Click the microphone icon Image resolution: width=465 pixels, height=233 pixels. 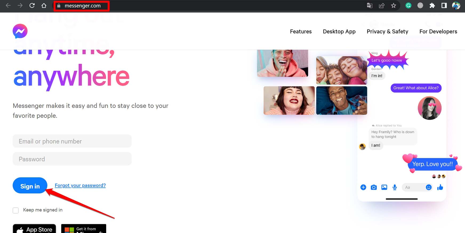pos(395,188)
